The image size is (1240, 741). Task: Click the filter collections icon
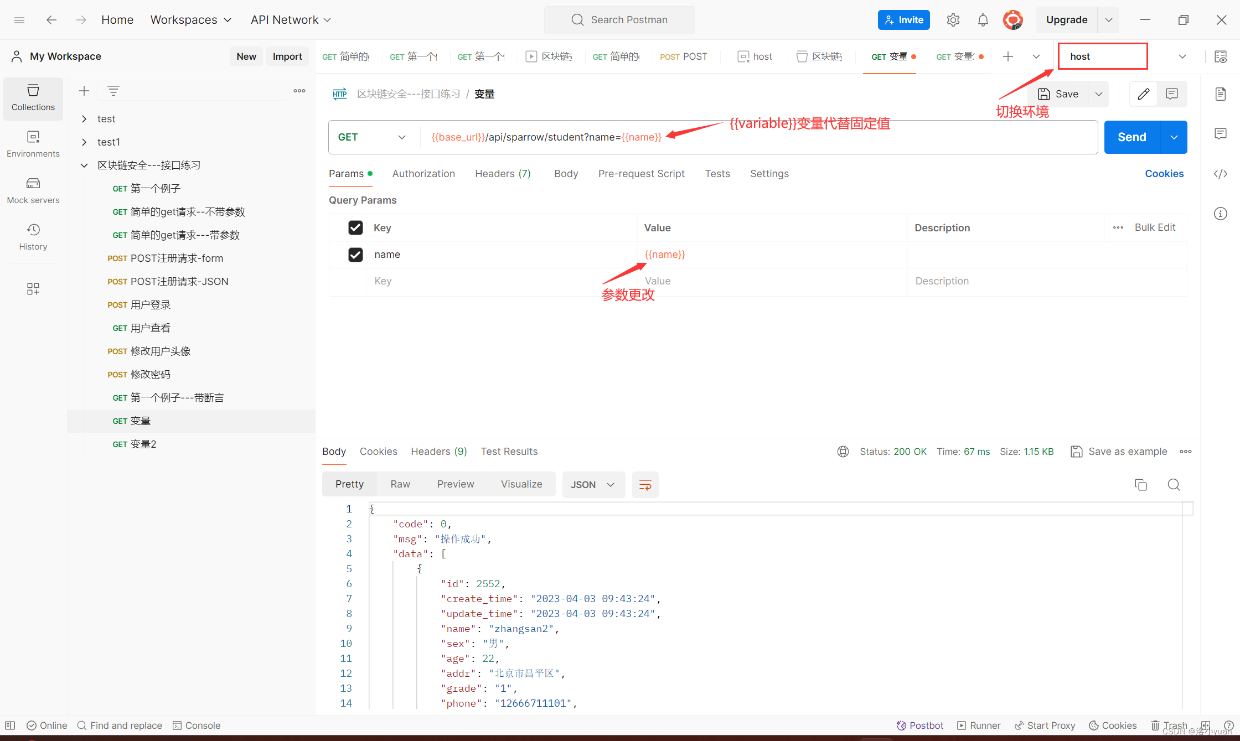(113, 91)
